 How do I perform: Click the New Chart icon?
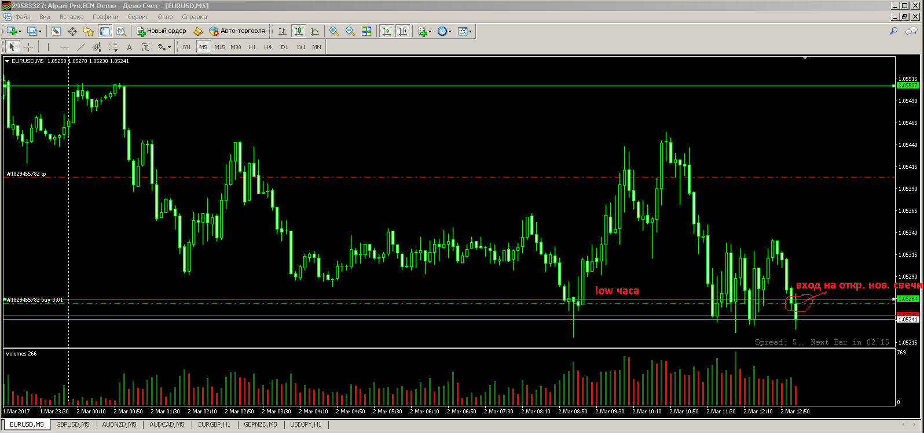tap(11, 31)
